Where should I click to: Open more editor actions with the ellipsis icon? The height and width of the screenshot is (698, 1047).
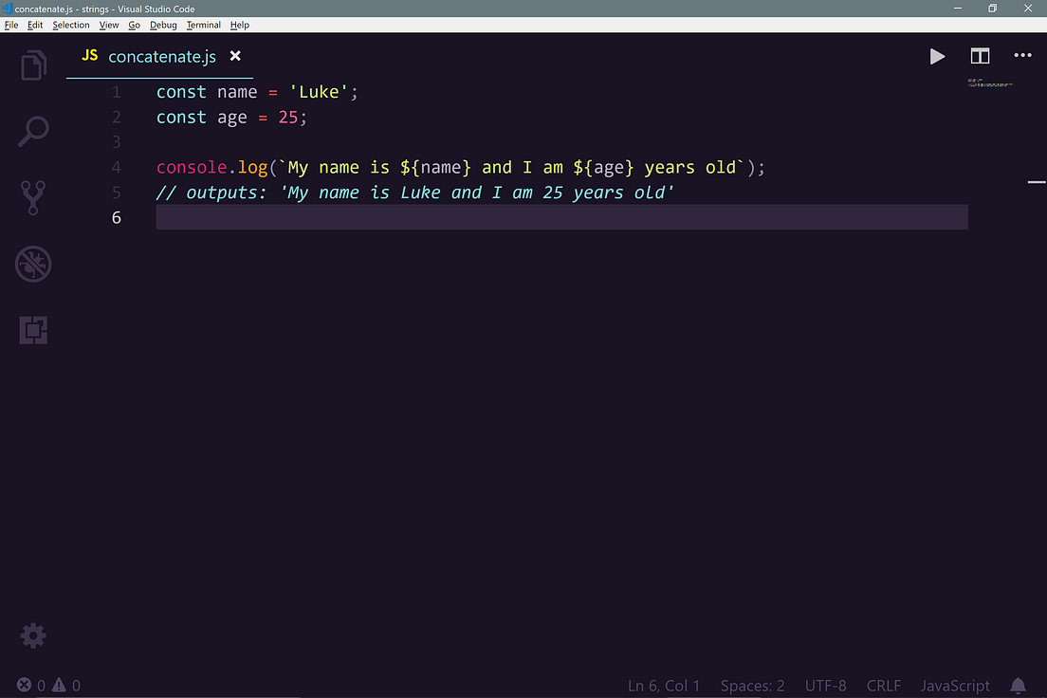click(1022, 56)
